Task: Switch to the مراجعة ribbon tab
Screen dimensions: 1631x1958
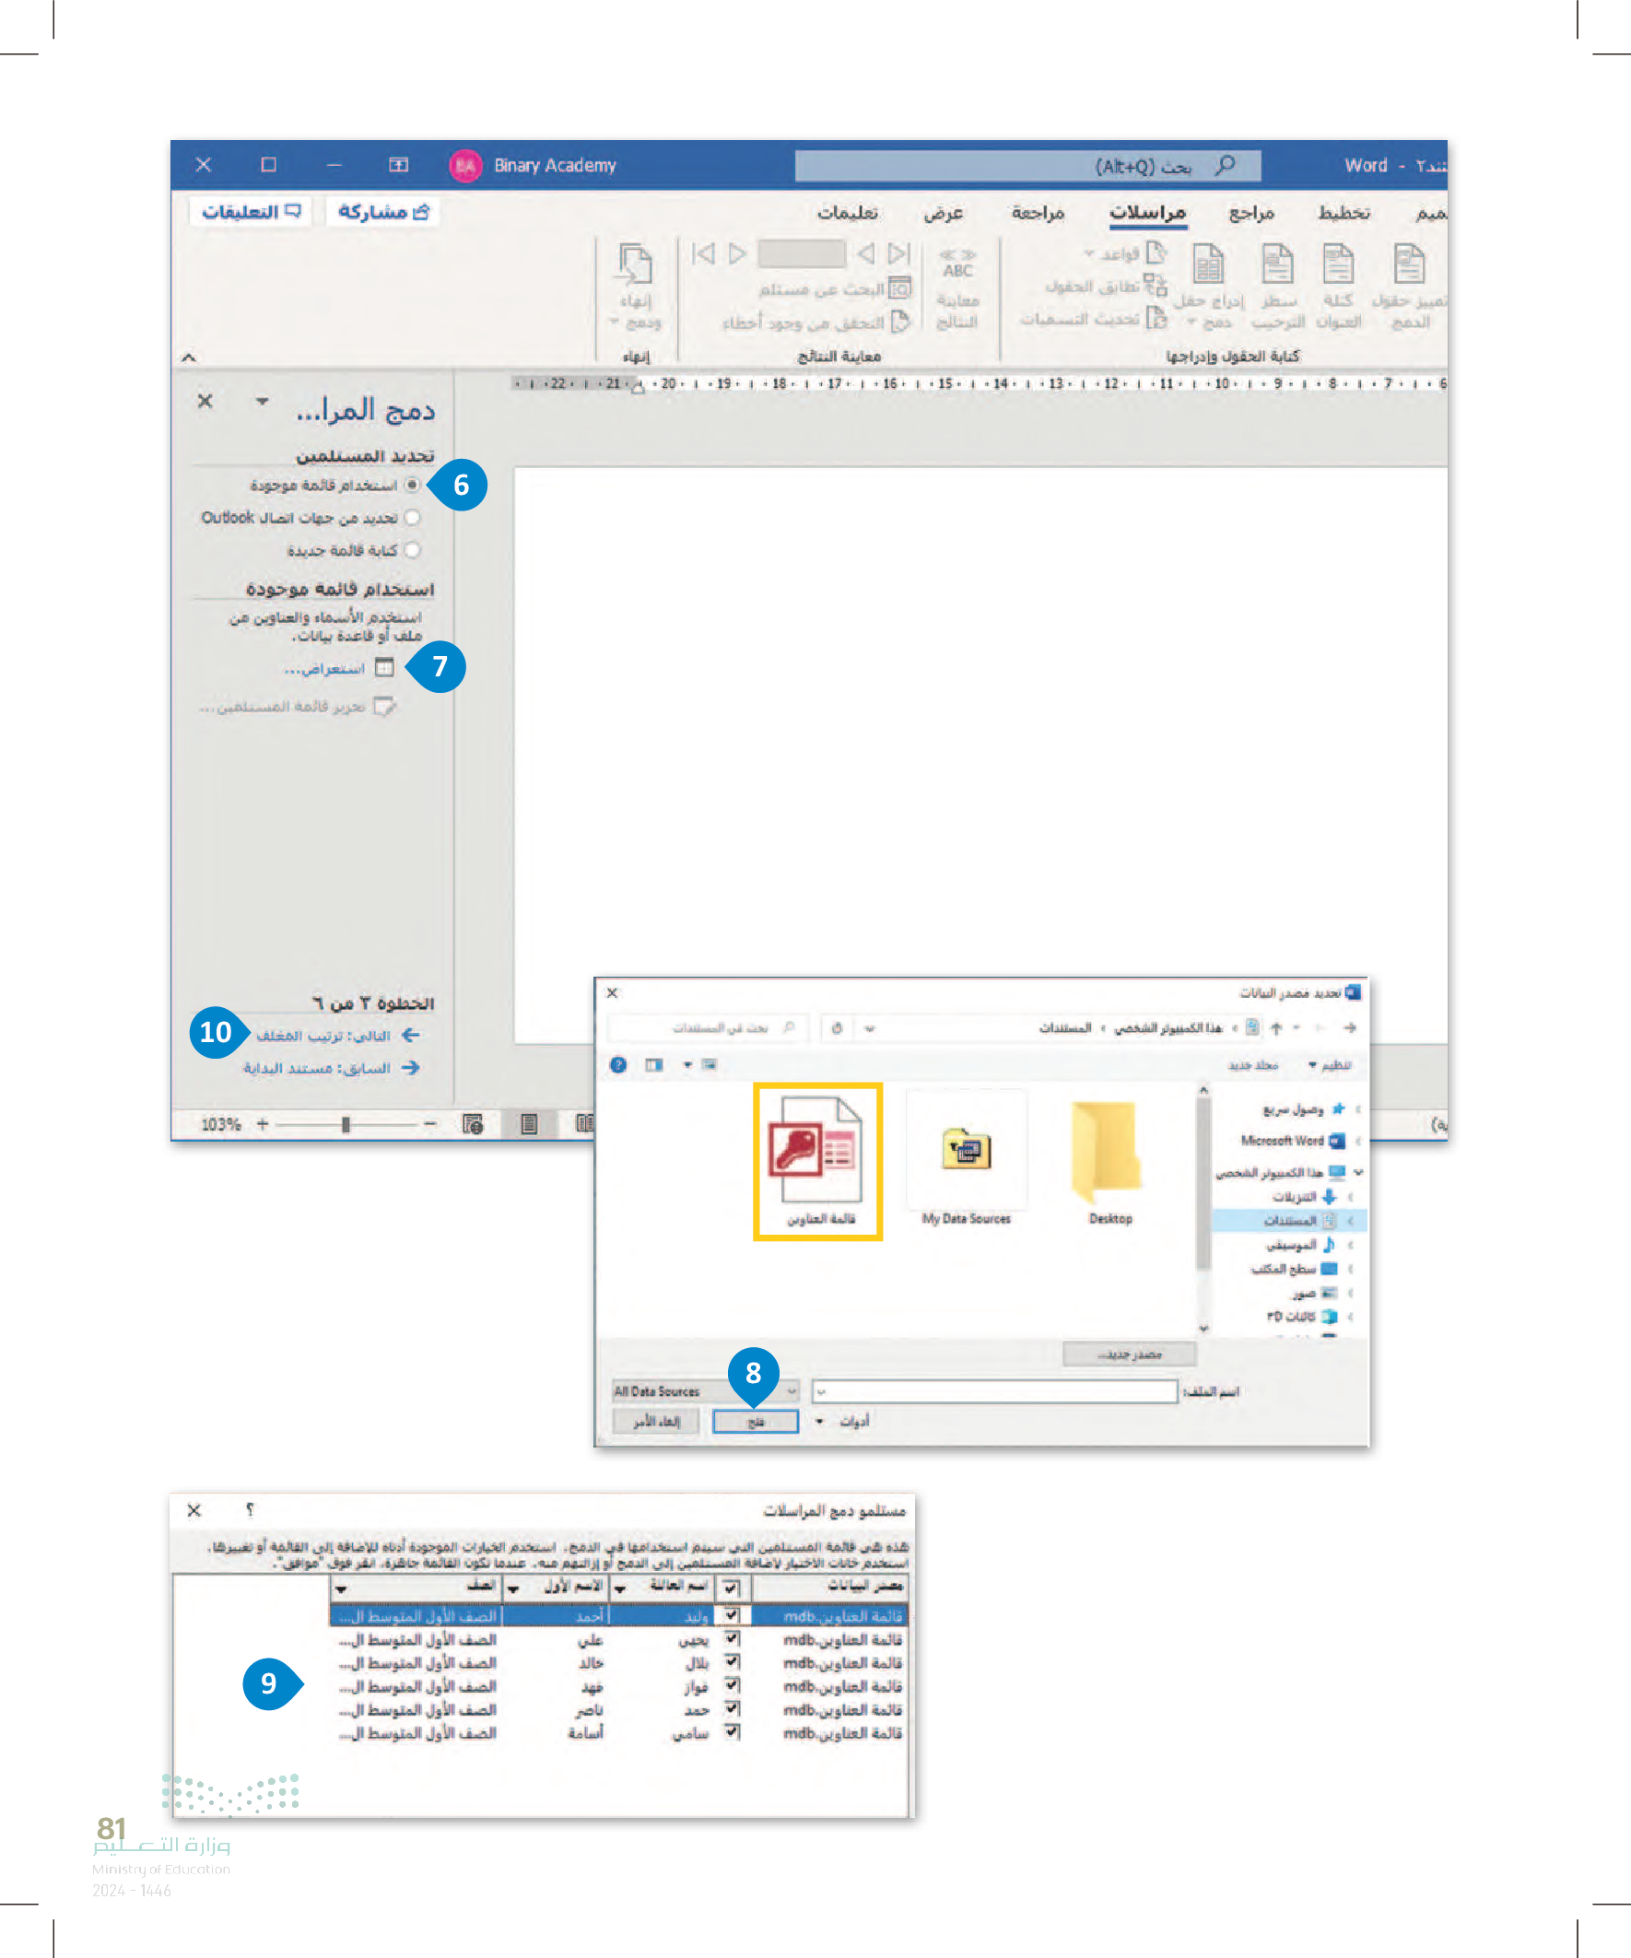Action: 1038,213
